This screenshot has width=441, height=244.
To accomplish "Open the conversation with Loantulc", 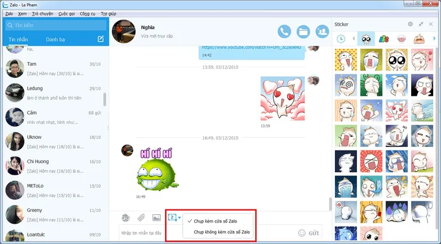I will [x=55, y=234].
